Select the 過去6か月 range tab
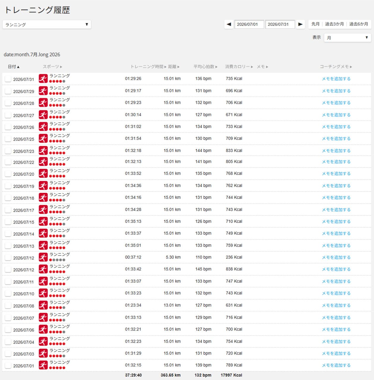Viewport: 374px width, 380px height. pyautogui.click(x=359, y=24)
